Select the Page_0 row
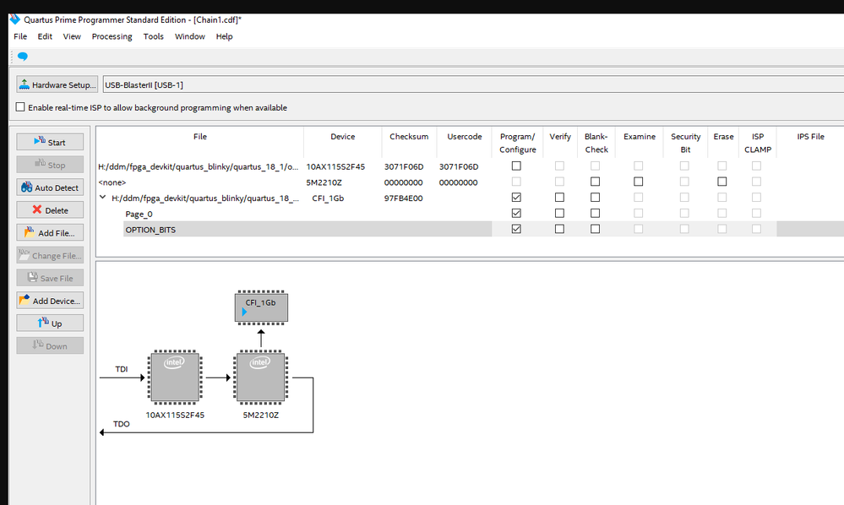Image resolution: width=844 pixels, height=505 pixels. click(x=139, y=214)
